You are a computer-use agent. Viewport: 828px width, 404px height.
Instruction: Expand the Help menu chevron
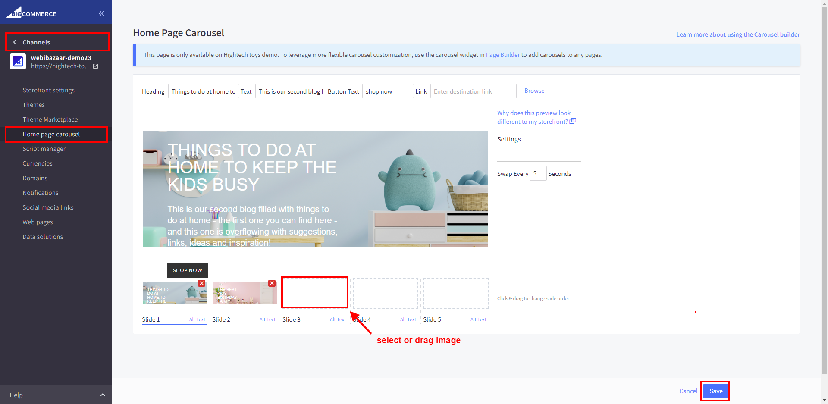coord(103,395)
